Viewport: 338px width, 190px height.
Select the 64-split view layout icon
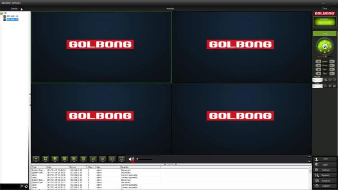112,159
